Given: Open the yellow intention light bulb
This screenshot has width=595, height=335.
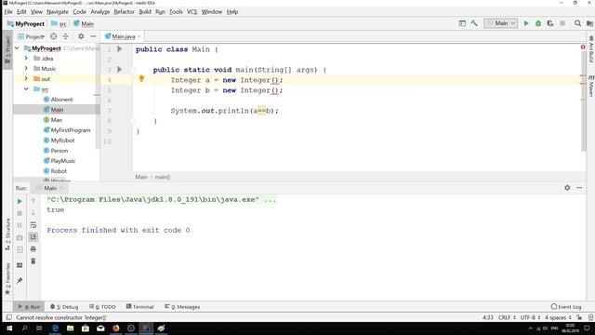Looking at the screenshot, I should click(141, 78).
